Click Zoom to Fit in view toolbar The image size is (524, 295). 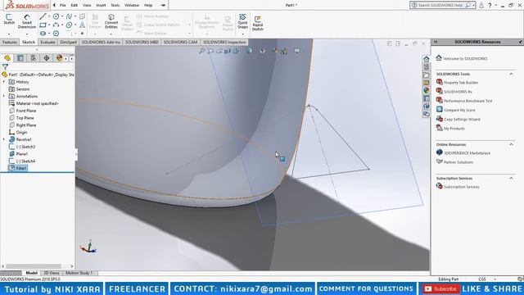click(x=201, y=51)
